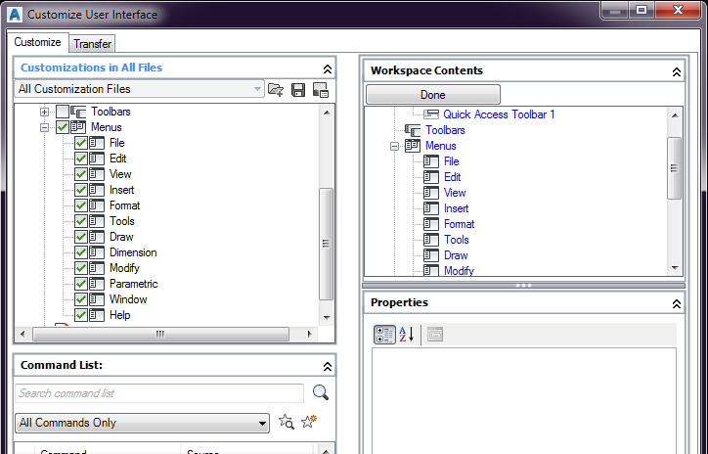The image size is (708, 454).
Task: Select Quick Access Toolbar 1 icon
Action: pos(431,114)
